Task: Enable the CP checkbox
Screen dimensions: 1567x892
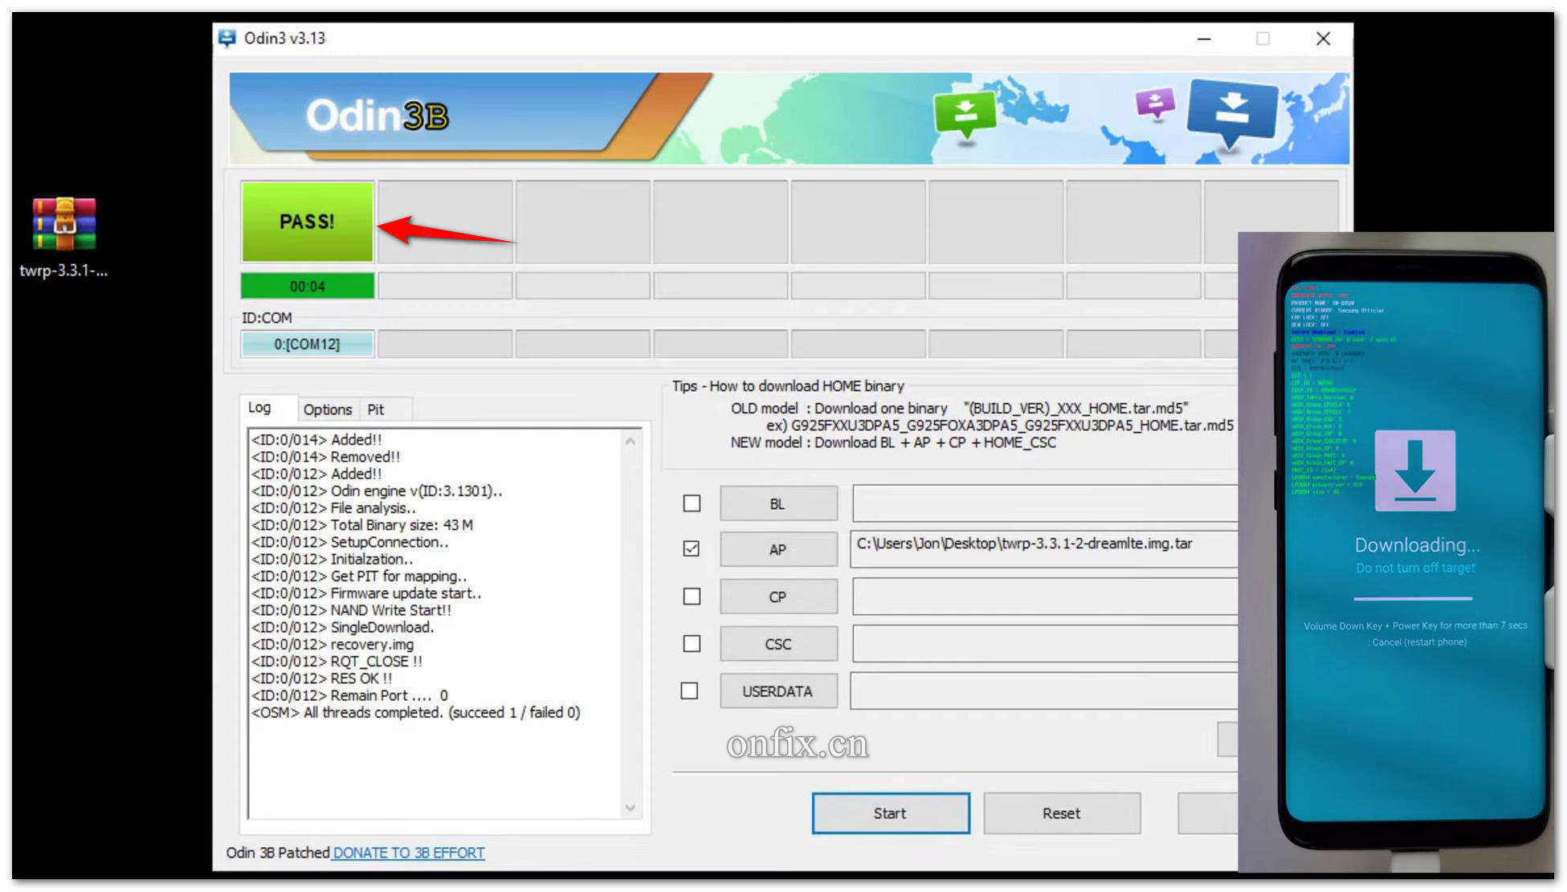Action: (x=692, y=597)
